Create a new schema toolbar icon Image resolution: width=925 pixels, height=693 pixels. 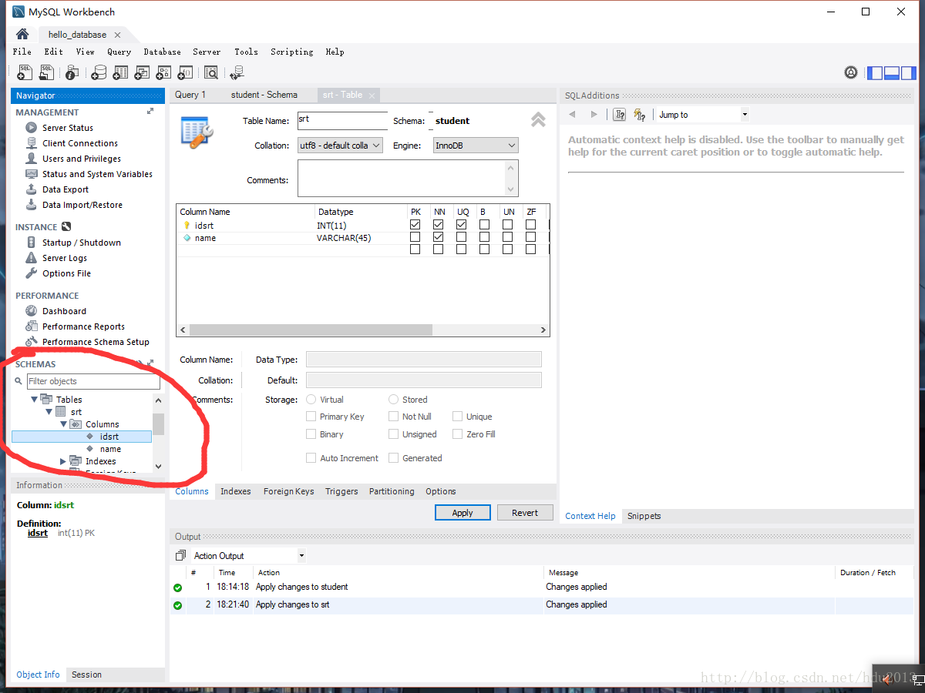click(99, 72)
